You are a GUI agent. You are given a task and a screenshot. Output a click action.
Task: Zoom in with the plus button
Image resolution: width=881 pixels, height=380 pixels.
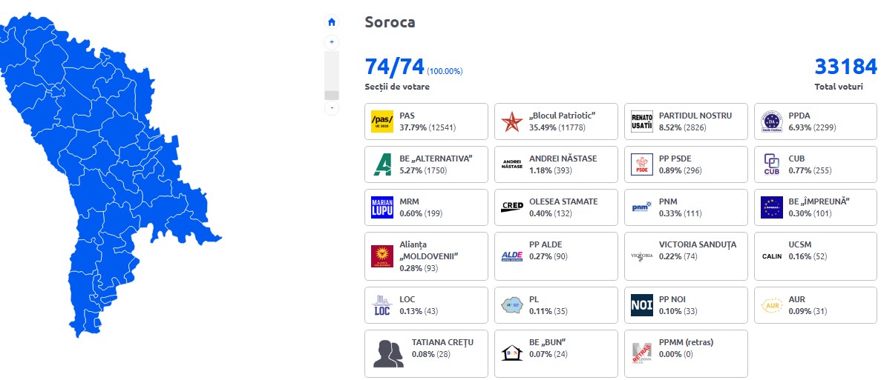coord(332,42)
